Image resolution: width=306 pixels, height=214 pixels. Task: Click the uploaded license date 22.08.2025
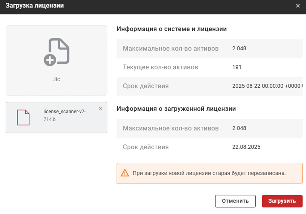click(x=246, y=147)
